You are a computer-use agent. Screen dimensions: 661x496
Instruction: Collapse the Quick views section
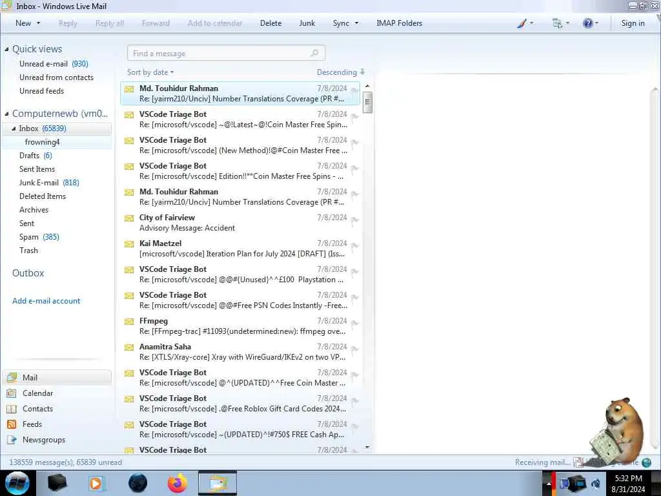(6, 49)
